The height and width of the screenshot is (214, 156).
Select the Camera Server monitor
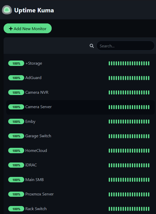tap(80, 107)
